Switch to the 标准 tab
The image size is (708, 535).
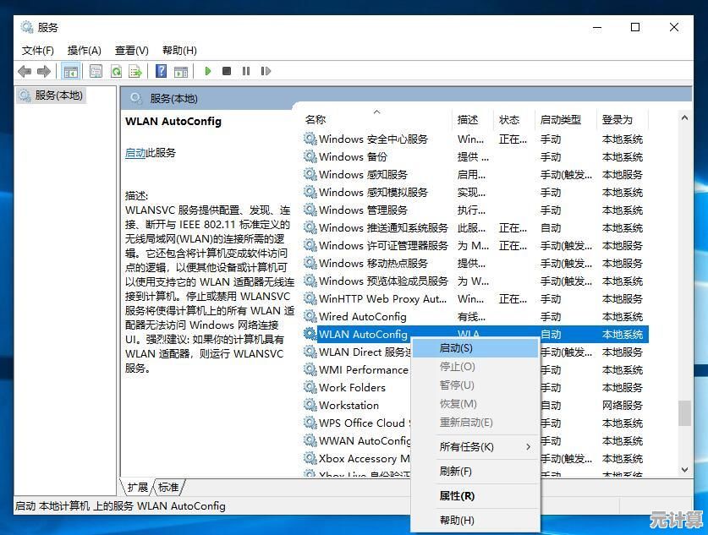168,487
